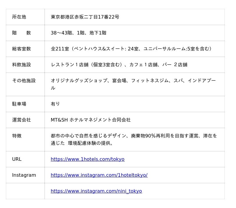
Task: Click the 総客室数 label cell
Action: point(22,49)
